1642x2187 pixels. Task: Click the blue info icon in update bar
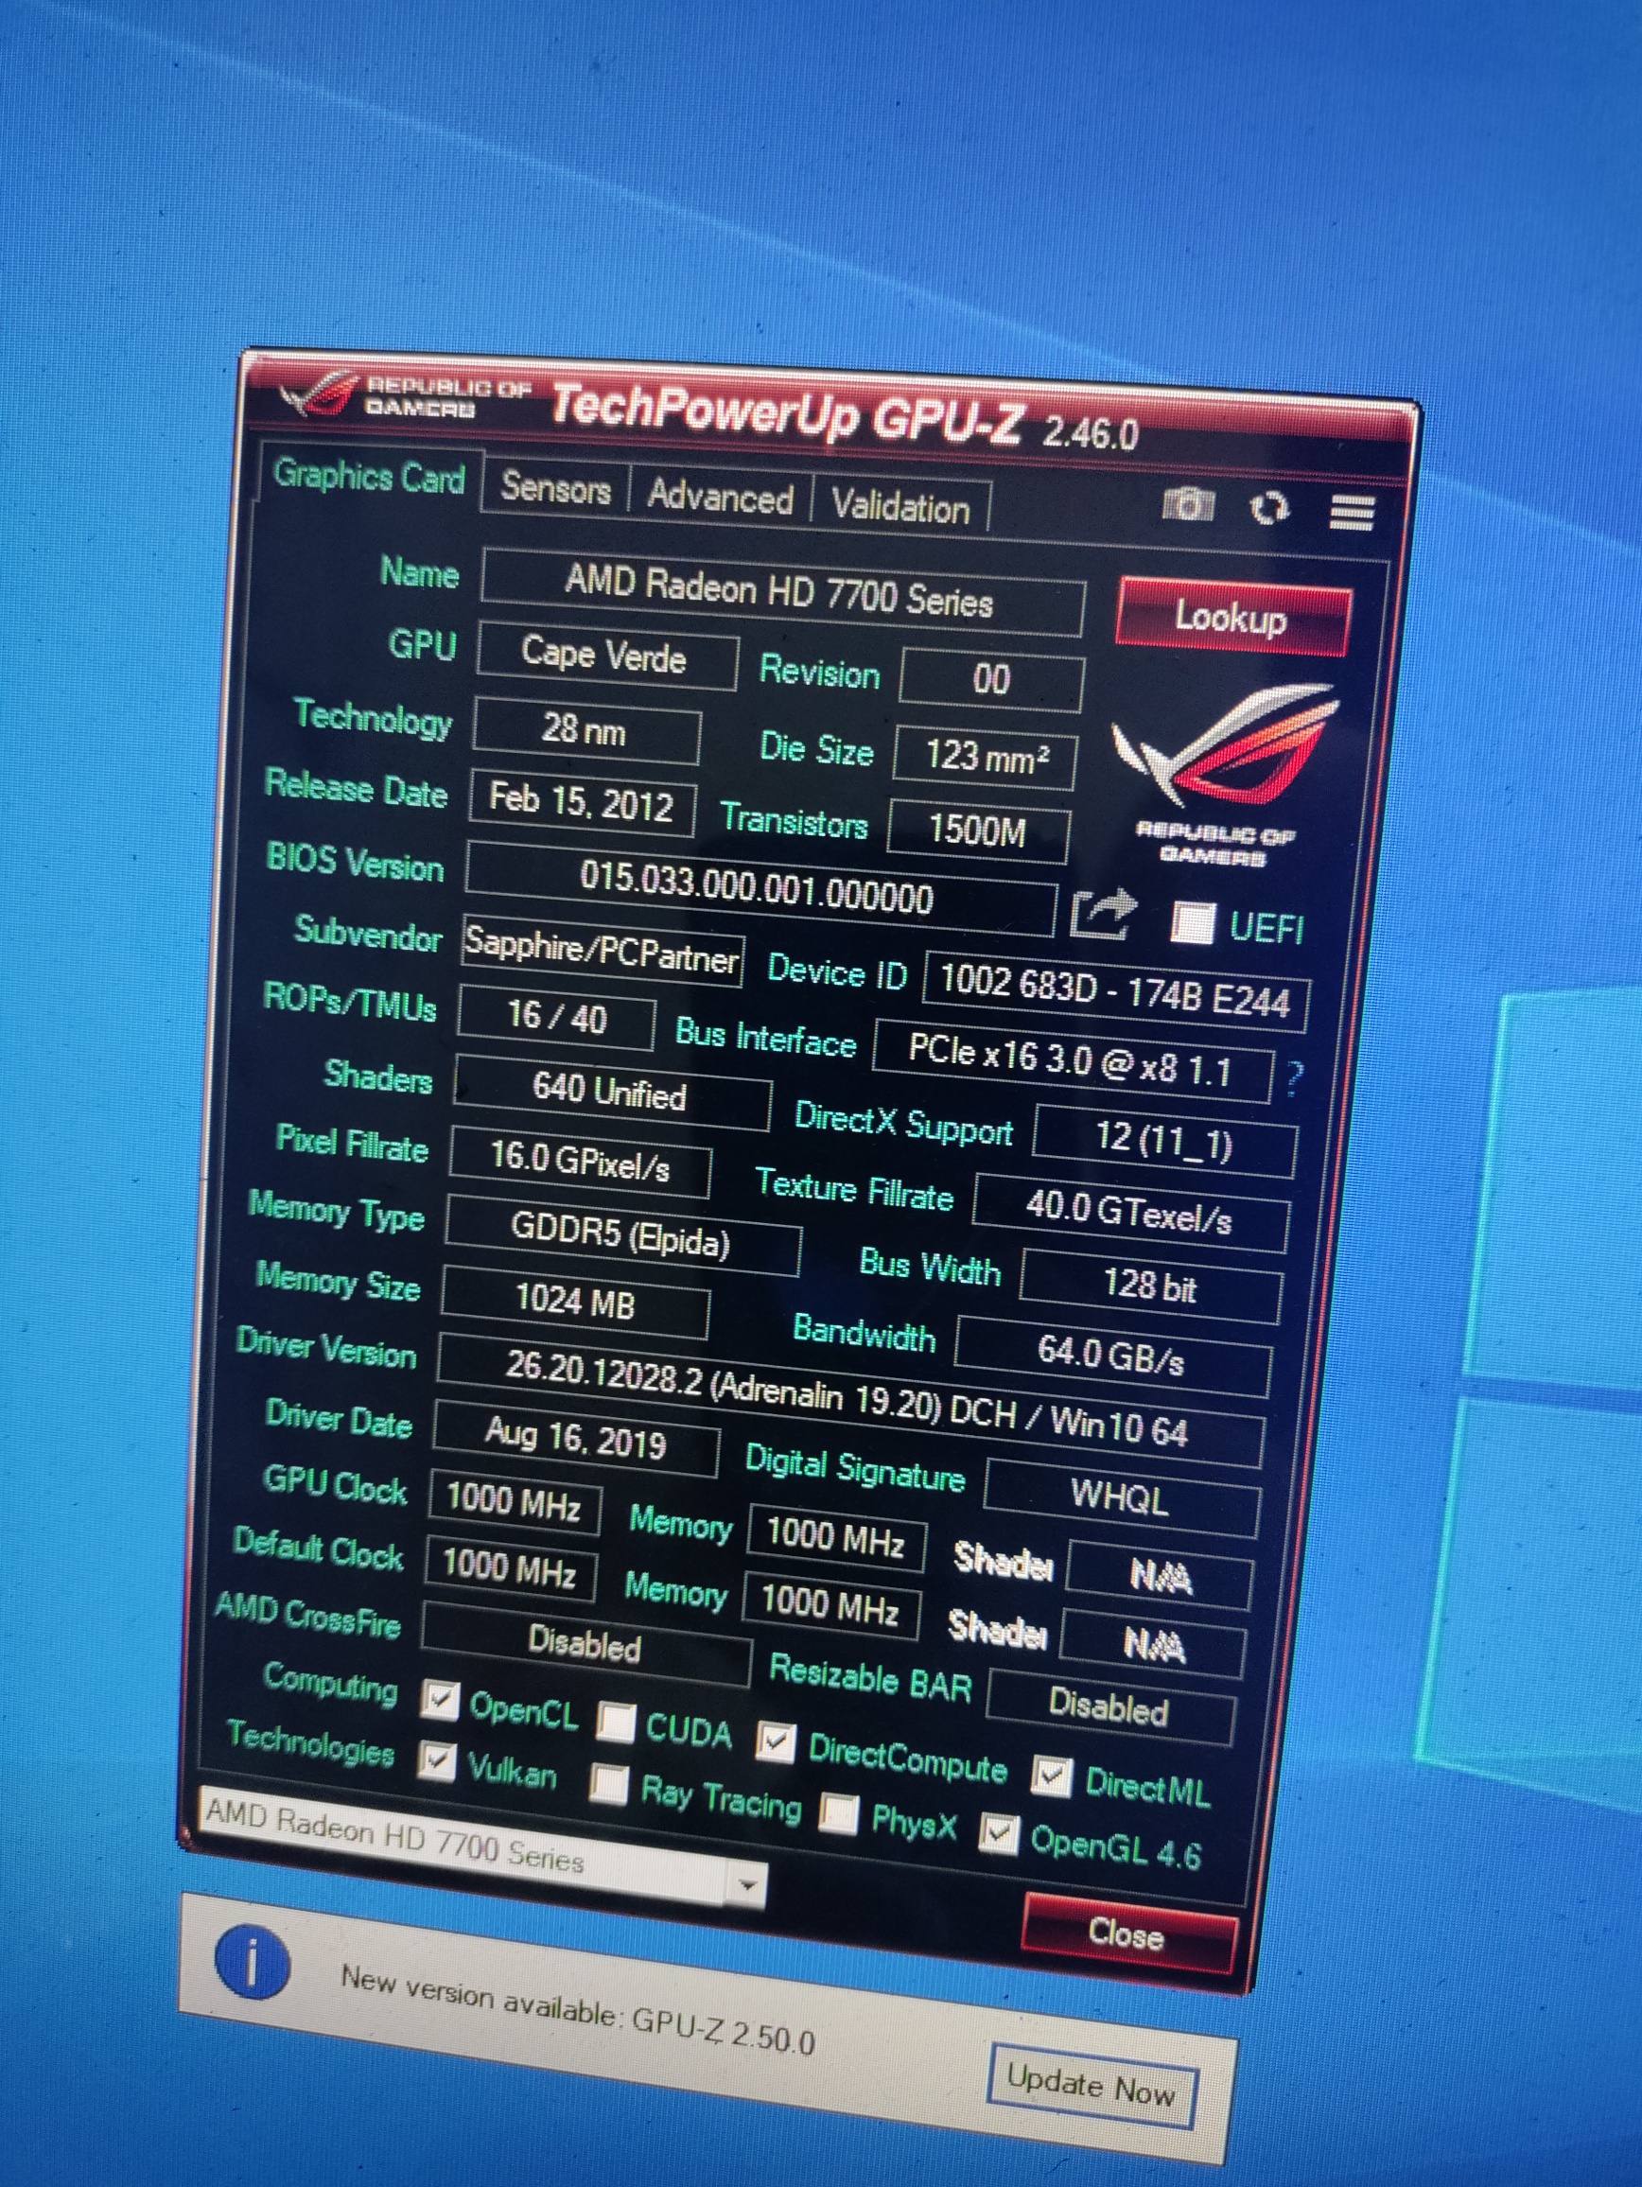pos(253,1960)
